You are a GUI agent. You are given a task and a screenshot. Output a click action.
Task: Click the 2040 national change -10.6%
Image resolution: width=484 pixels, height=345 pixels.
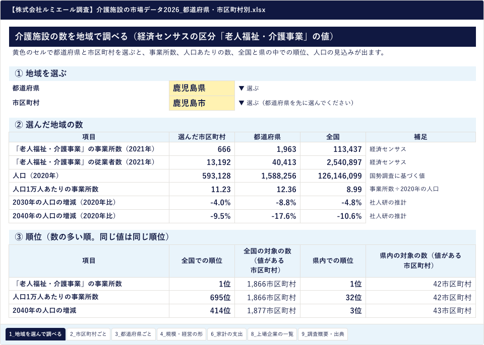coord(333,216)
